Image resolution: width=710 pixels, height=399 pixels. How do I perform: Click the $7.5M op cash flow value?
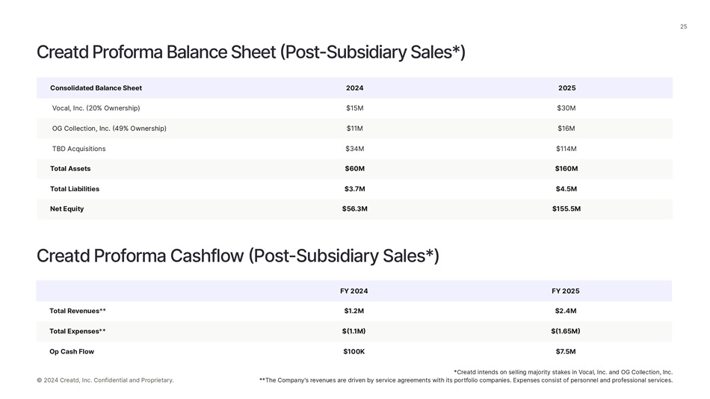565,352
